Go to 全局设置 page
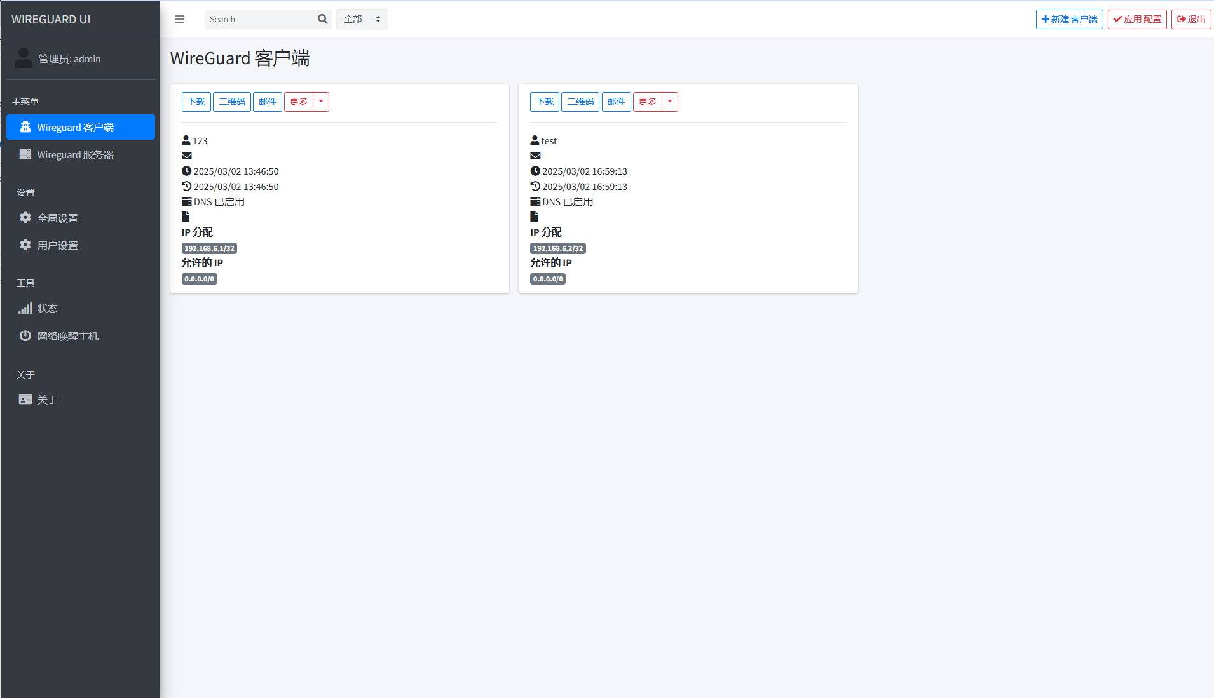 [x=81, y=218]
